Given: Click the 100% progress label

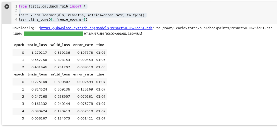Looking at the screenshot, I should [17, 34].
